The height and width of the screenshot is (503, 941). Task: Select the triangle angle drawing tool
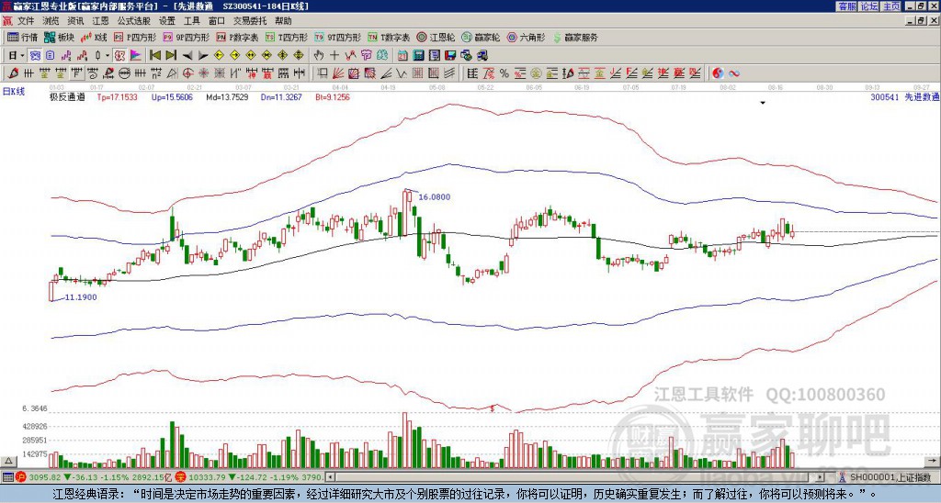172,73
